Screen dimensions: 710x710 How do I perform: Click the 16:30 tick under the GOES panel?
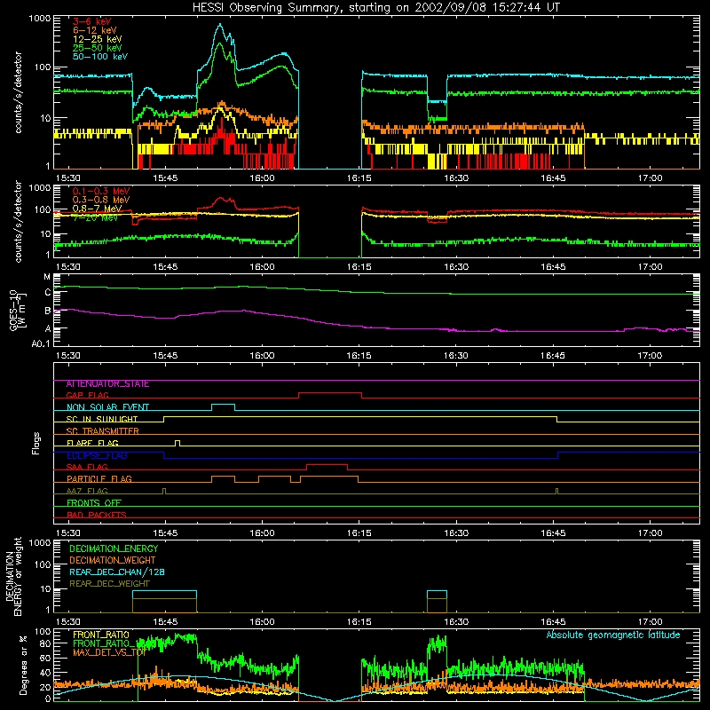(x=456, y=356)
